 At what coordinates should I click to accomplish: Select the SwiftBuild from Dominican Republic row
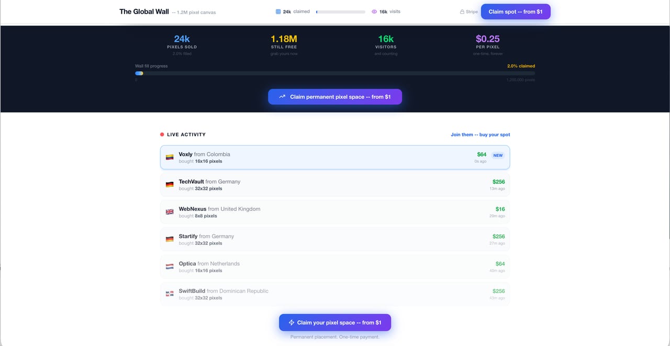tap(335, 294)
